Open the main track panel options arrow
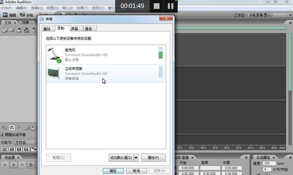The height and width of the screenshot is (175, 293). [290, 23]
